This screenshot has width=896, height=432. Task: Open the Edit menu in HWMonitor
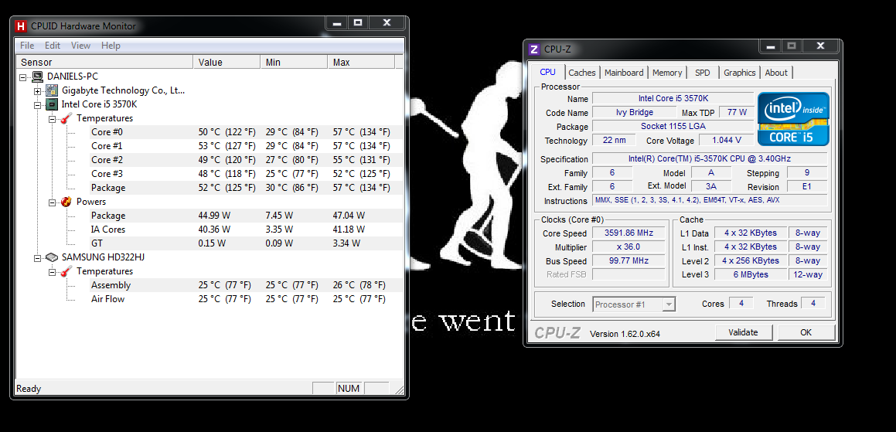(53, 46)
